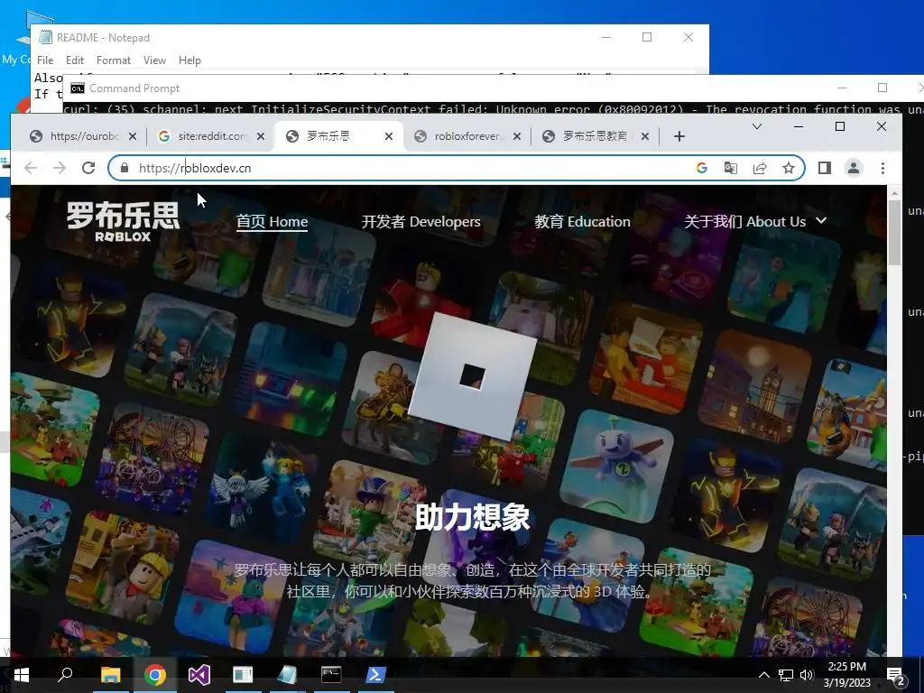Reload the robloxdev.cn page
Viewport: 924px width, 693px height.
(88, 168)
